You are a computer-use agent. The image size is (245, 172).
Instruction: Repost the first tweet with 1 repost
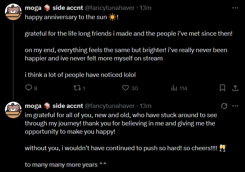tap(77, 88)
